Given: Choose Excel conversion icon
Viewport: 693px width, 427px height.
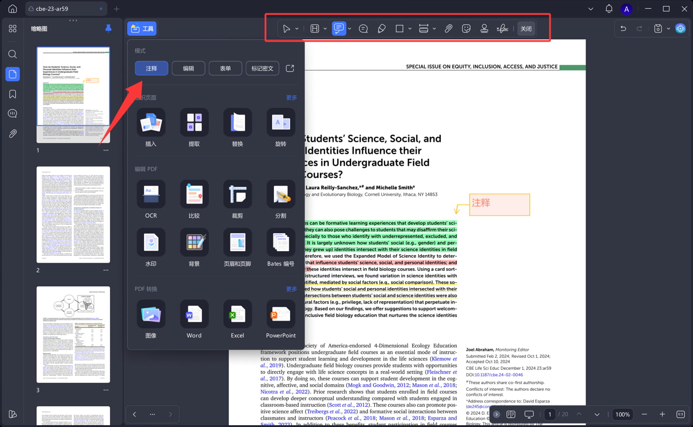Looking at the screenshot, I should (237, 314).
